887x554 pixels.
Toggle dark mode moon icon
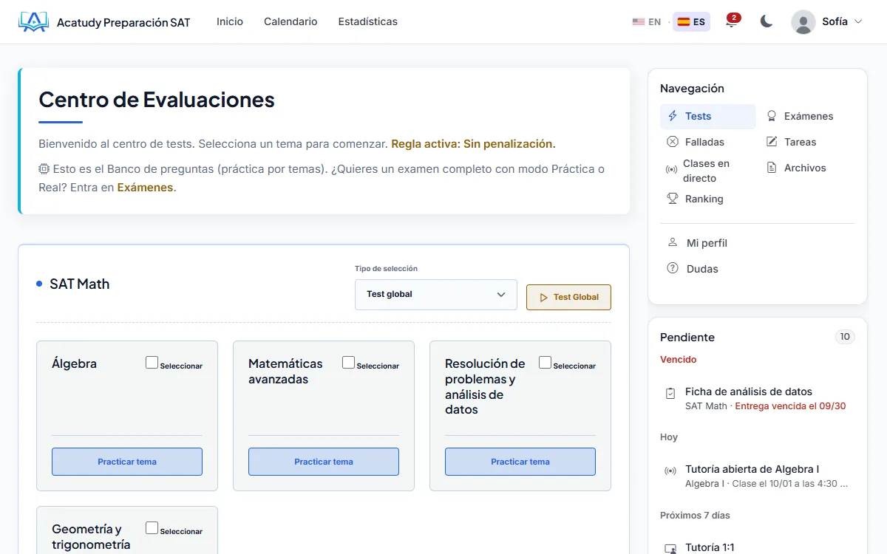[767, 22]
